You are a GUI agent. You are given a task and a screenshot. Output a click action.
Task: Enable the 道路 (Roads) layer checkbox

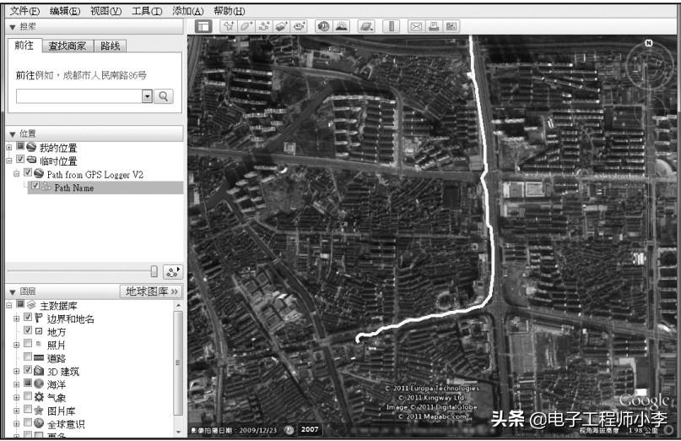point(28,358)
